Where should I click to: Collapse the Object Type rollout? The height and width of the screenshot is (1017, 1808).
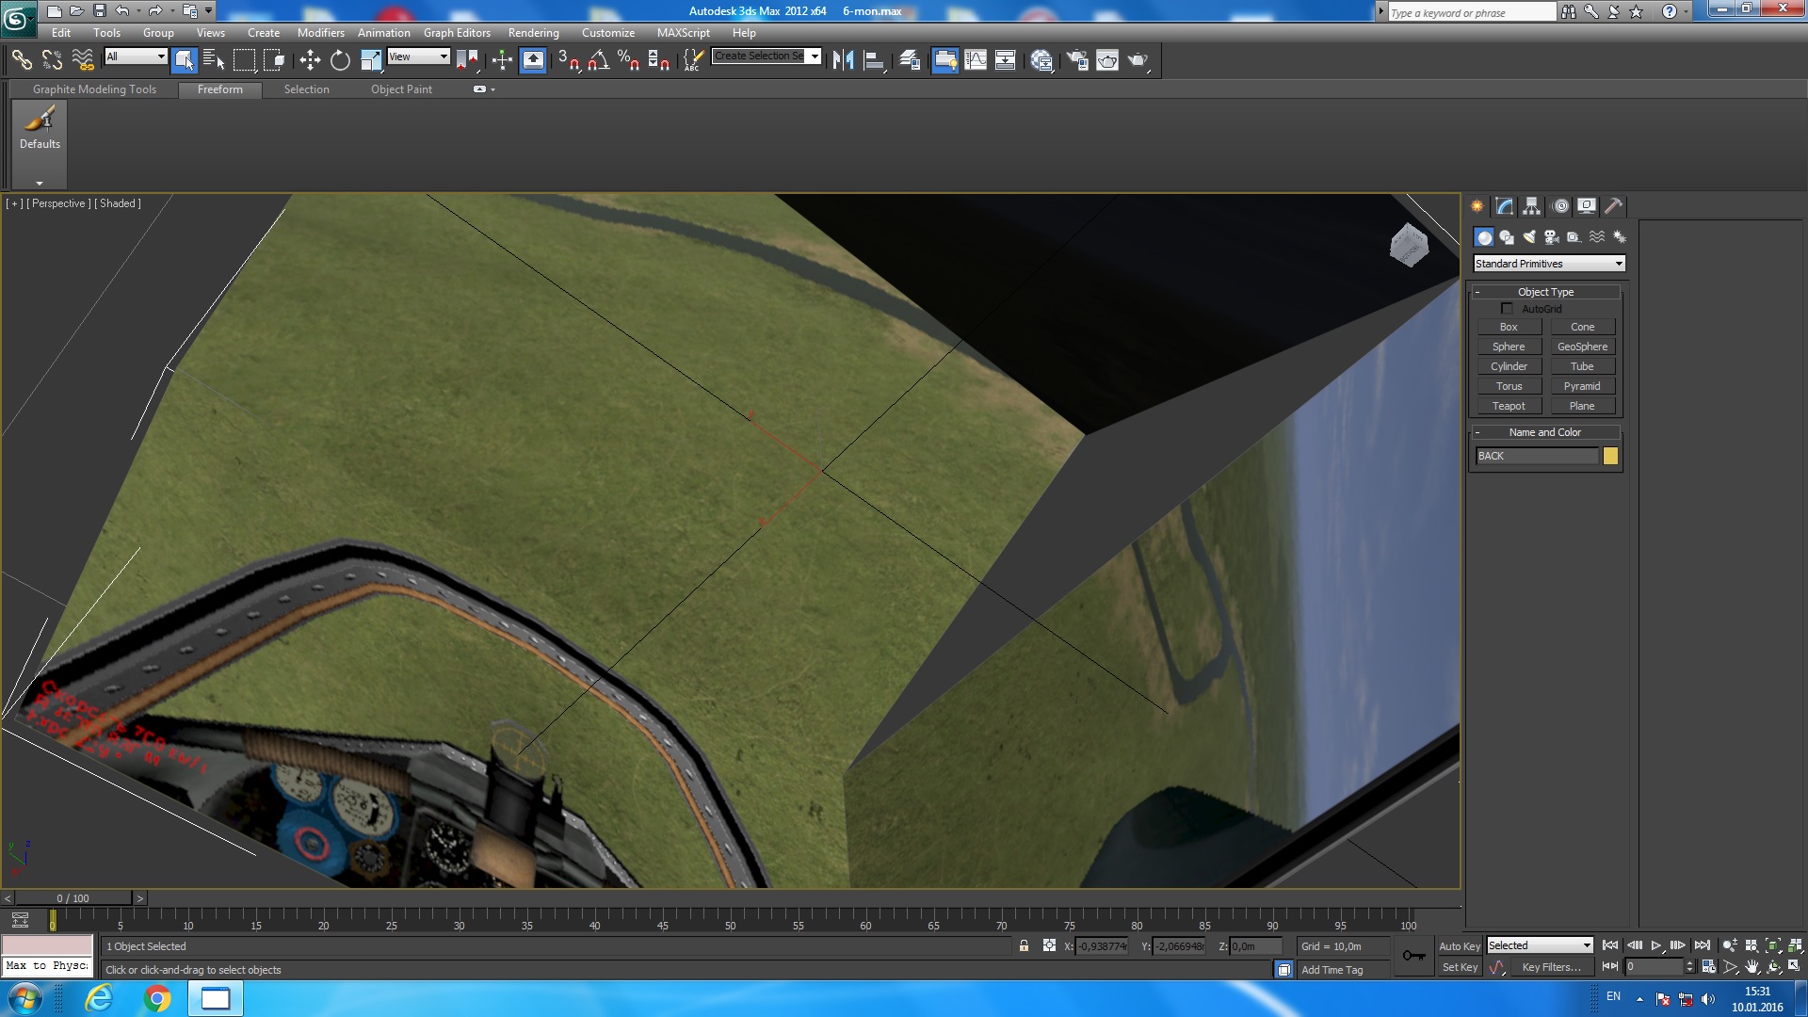tap(1545, 292)
